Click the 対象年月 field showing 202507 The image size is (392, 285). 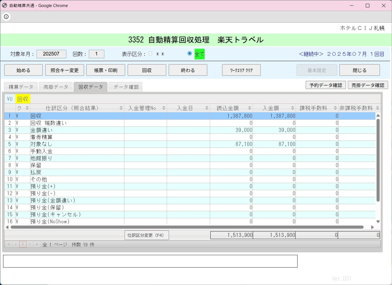51,54
